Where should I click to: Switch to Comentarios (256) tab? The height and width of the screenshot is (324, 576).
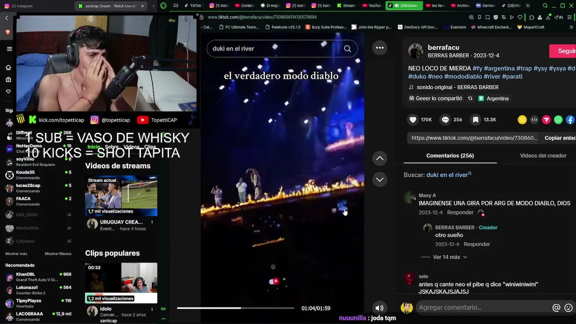(450, 156)
